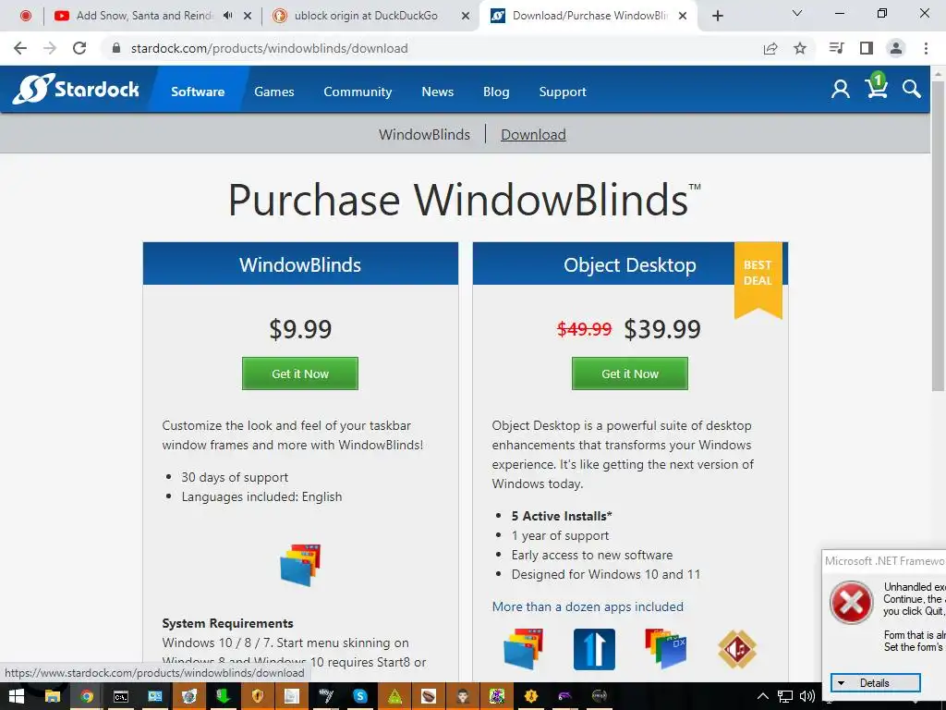Click the System Requirements heading
946x710 pixels.
click(x=227, y=623)
